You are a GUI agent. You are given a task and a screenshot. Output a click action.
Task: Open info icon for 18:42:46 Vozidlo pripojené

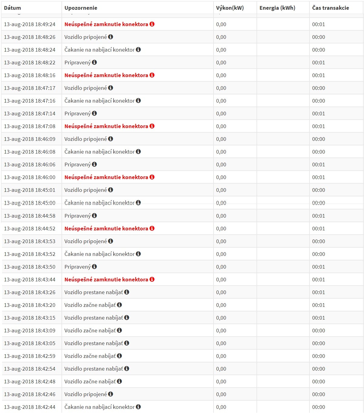tap(111, 394)
